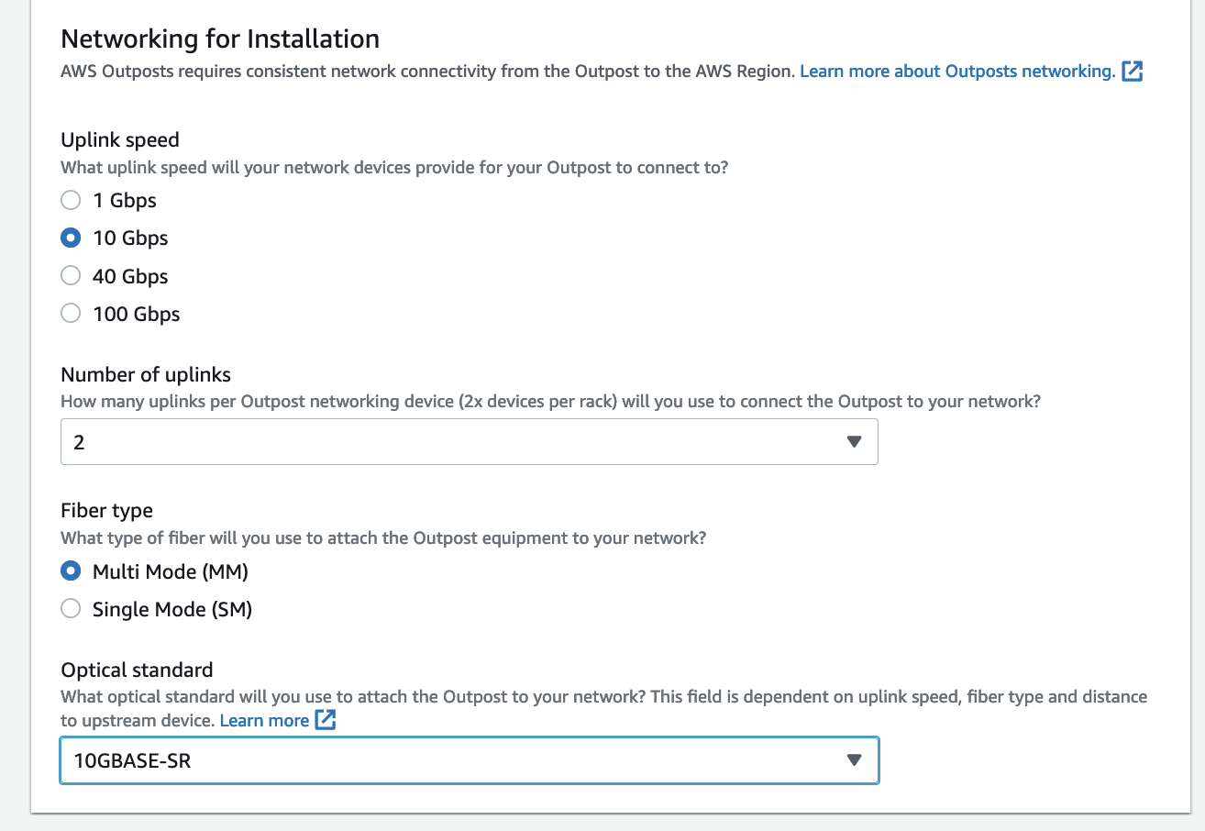
Task: Click the 10 Gbps label text
Action: coord(130,238)
